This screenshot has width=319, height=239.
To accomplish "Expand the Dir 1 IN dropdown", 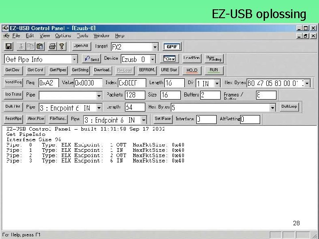I will (217, 83).
